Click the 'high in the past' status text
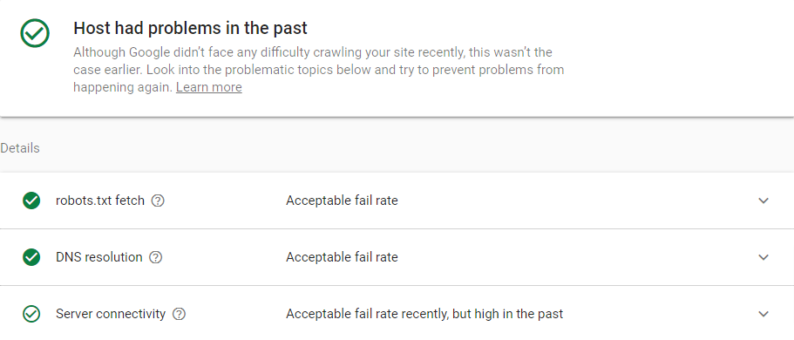Viewport: 794px width, 340px height. pyautogui.click(x=424, y=314)
